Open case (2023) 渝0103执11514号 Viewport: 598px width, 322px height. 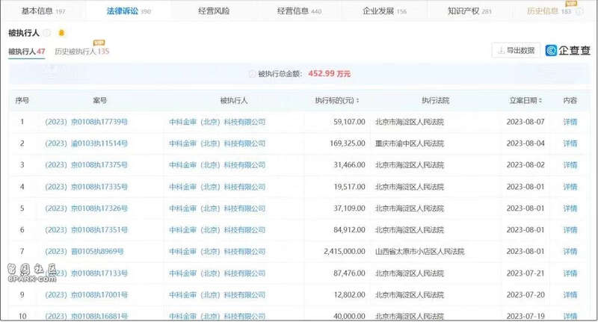(86, 143)
